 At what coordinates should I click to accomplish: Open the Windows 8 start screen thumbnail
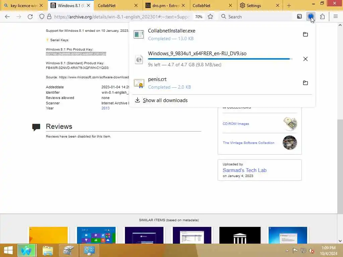click(96, 235)
